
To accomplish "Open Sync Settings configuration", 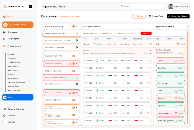I will coord(13,86).
